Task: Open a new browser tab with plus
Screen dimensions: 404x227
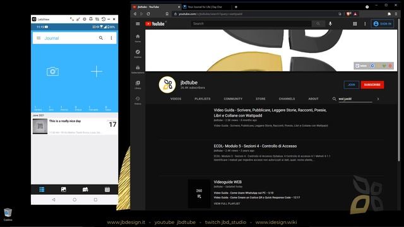Action: pos(235,7)
